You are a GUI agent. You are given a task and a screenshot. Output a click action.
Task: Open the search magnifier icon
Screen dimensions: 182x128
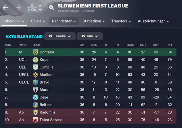tap(51, 8)
